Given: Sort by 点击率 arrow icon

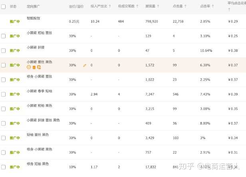Looking at the screenshot, I should point(212,6).
